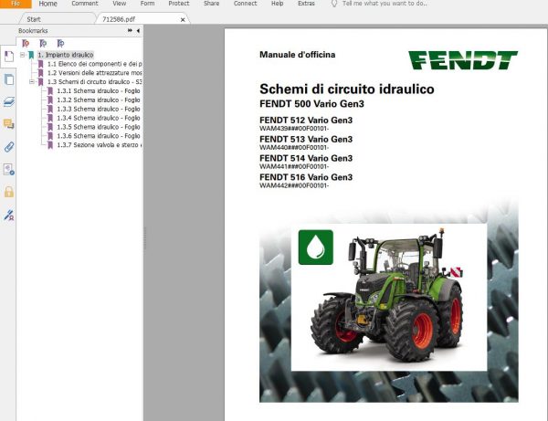Click bookmark ribbon icon next to 1.2 entry
This screenshot has width=548, height=421.
(40, 73)
